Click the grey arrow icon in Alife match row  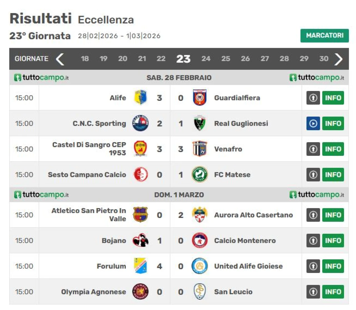click(x=313, y=98)
